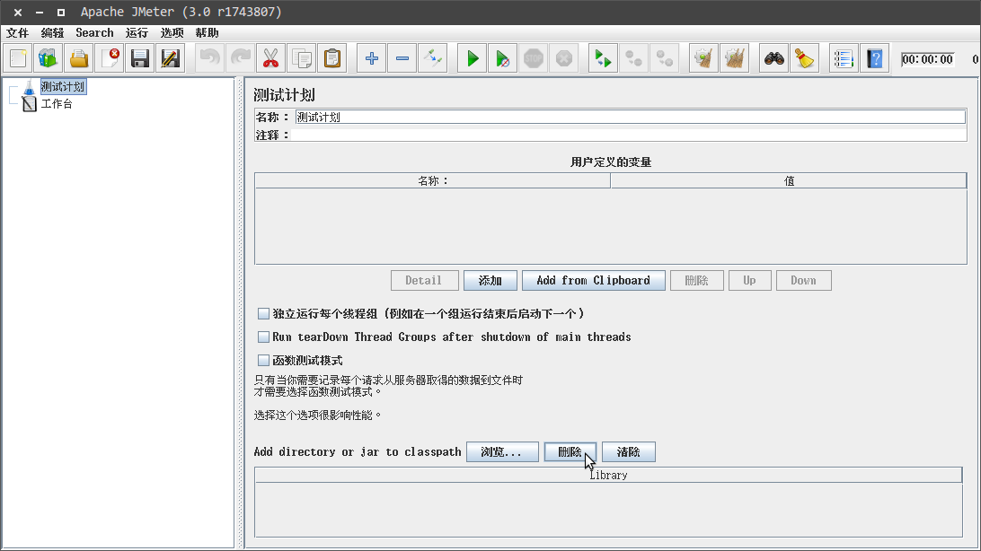Open the 文件 menu
The height and width of the screenshot is (551, 981).
[18, 32]
